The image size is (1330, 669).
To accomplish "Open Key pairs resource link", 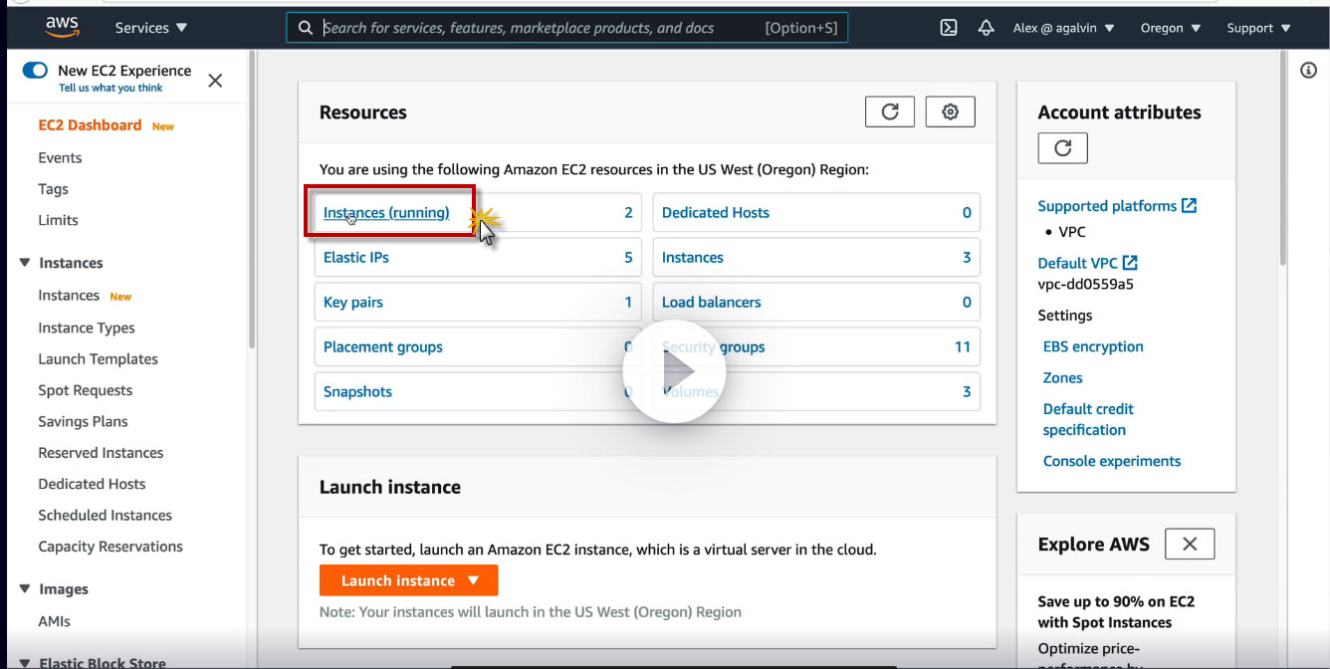I will 353,302.
